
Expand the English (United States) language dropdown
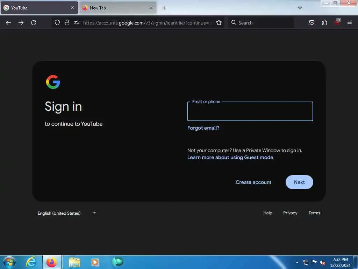point(67,213)
